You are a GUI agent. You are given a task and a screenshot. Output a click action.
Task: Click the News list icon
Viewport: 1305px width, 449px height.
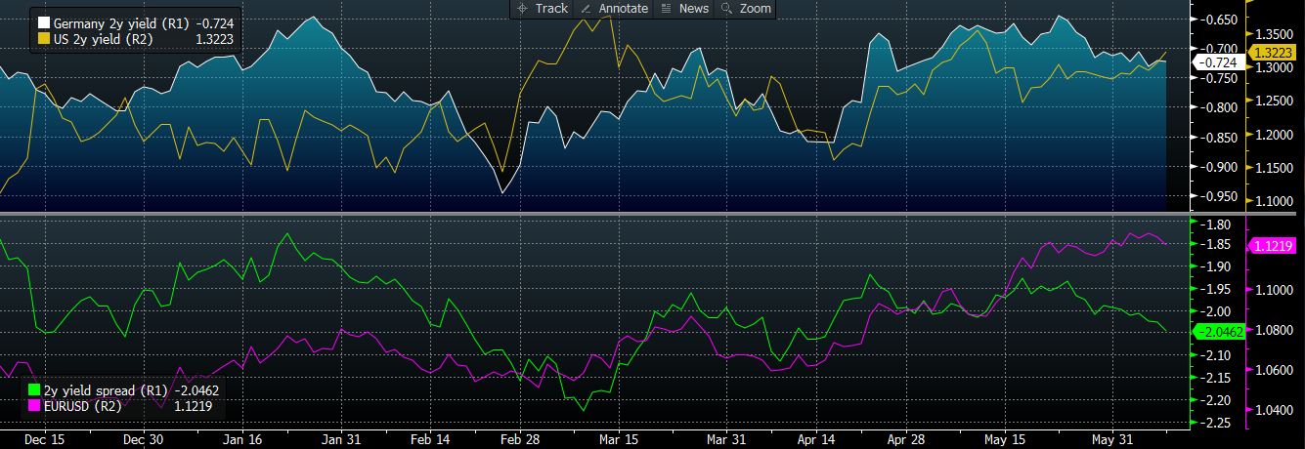(667, 9)
